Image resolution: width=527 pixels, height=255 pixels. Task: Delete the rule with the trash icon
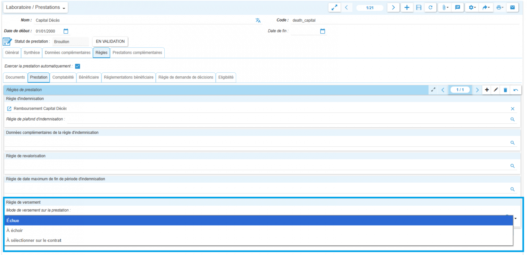[505, 90]
